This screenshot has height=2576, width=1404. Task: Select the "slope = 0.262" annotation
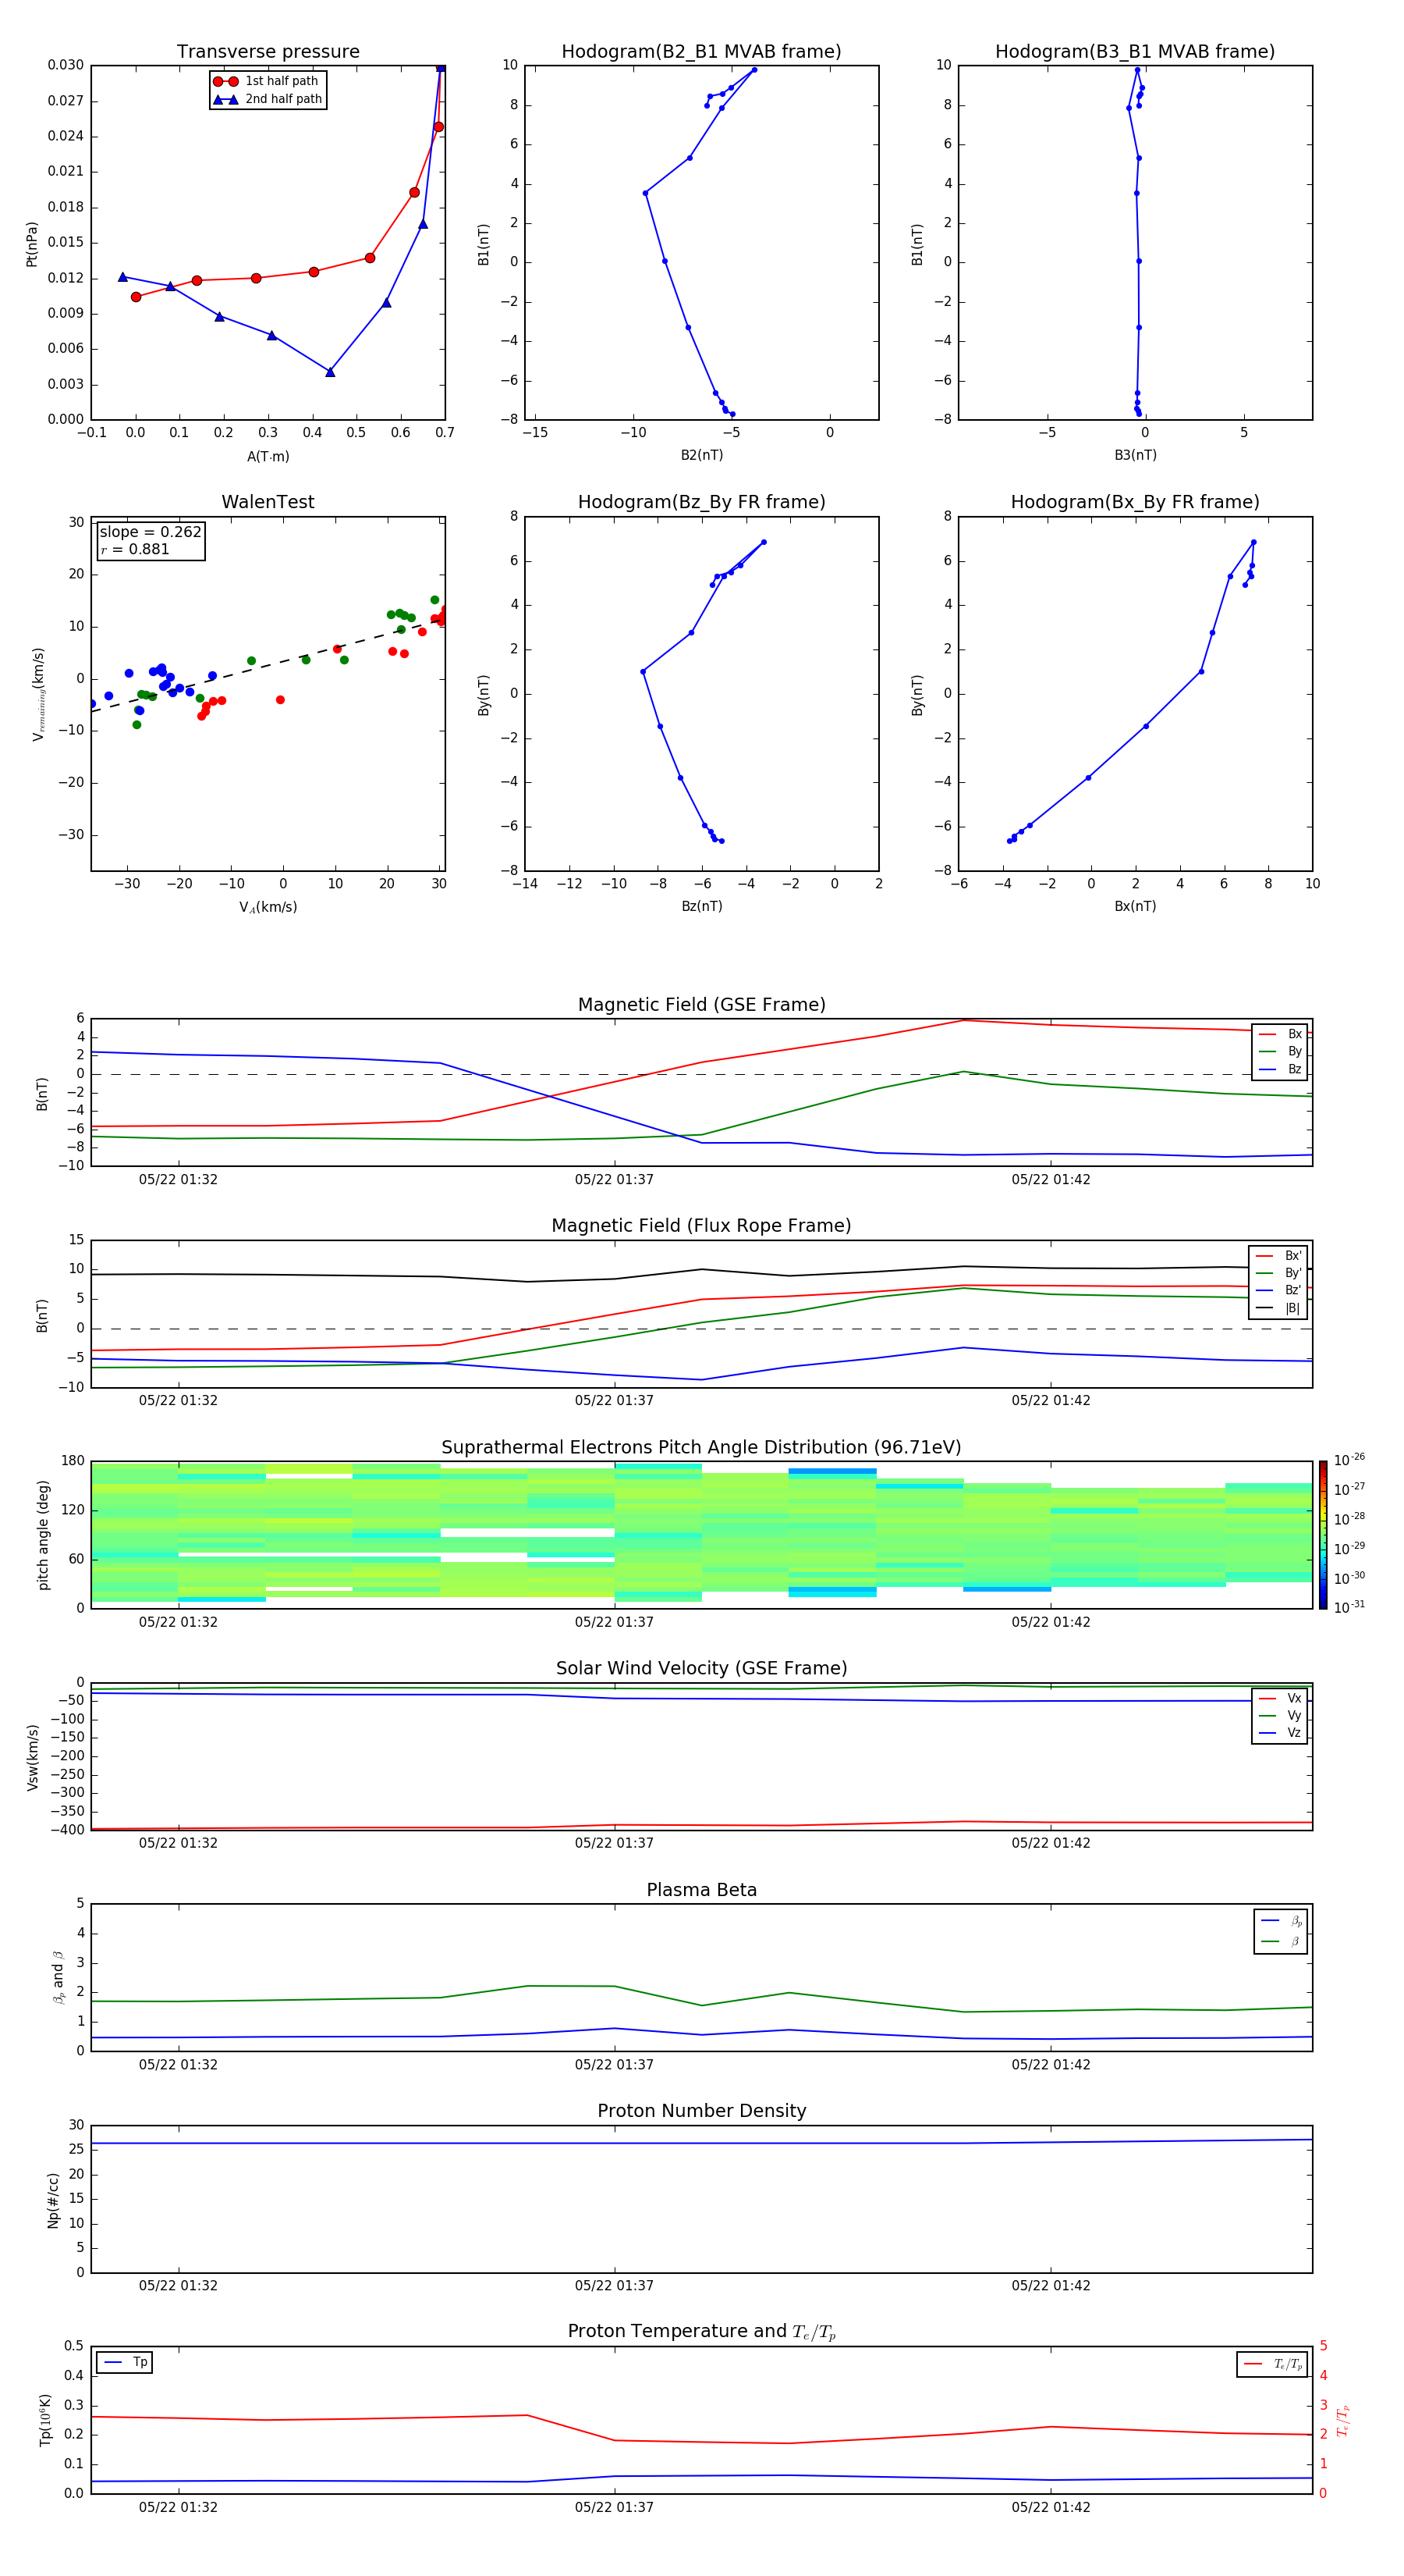[x=150, y=532]
